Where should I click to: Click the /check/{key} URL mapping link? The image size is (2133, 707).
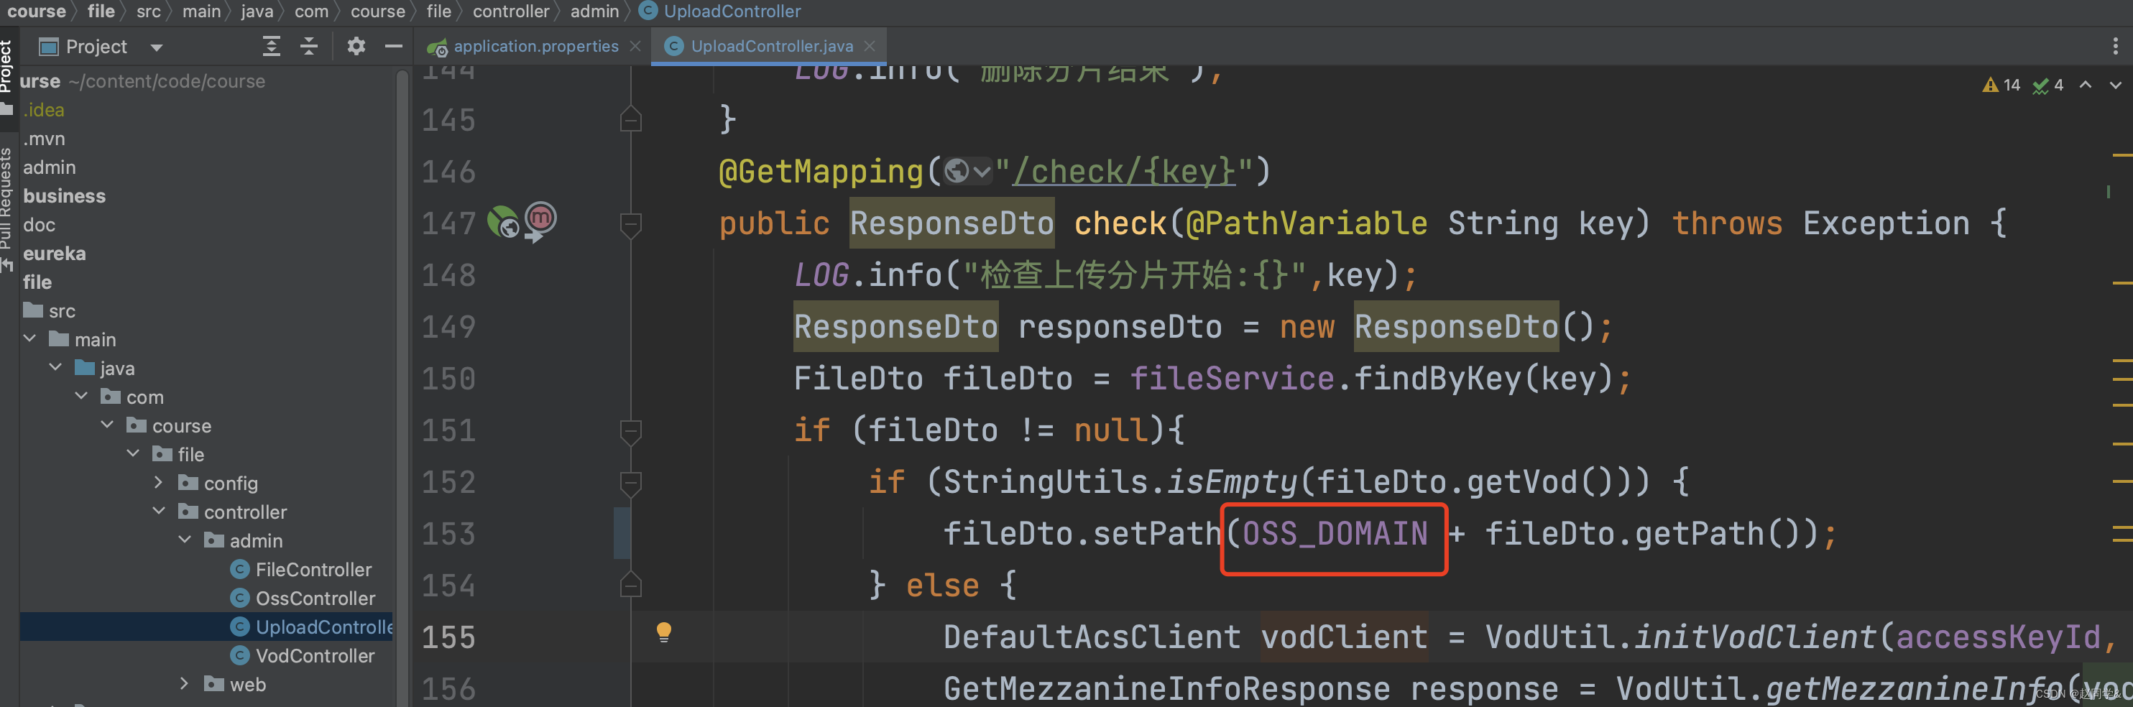point(1125,172)
